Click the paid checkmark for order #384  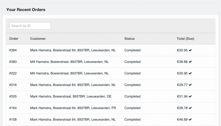[190, 50]
